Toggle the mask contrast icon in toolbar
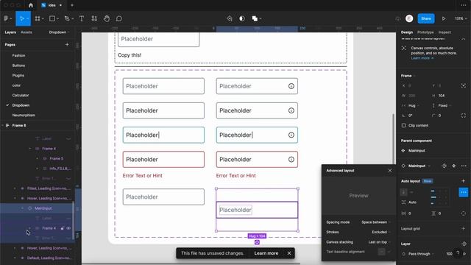This screenshot has width=471, height=265. pos(242,18)
